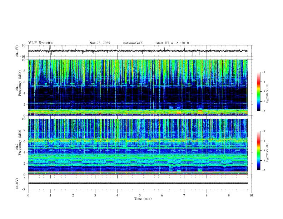This screenshot has width=283, height=219.
Task: Click Time axis tick label "7"
Action: click(x=184, y=195)
